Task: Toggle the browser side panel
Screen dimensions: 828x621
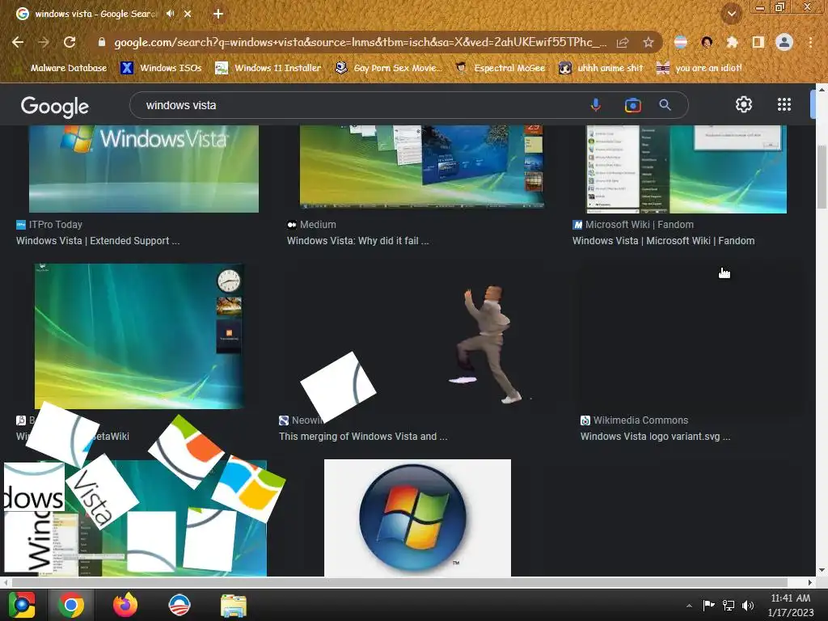Action: point(758,42)
